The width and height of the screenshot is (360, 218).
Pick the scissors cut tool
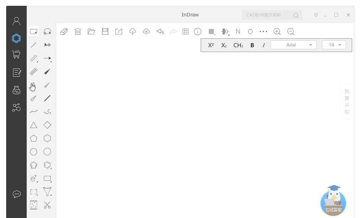(x=47, y=205)
